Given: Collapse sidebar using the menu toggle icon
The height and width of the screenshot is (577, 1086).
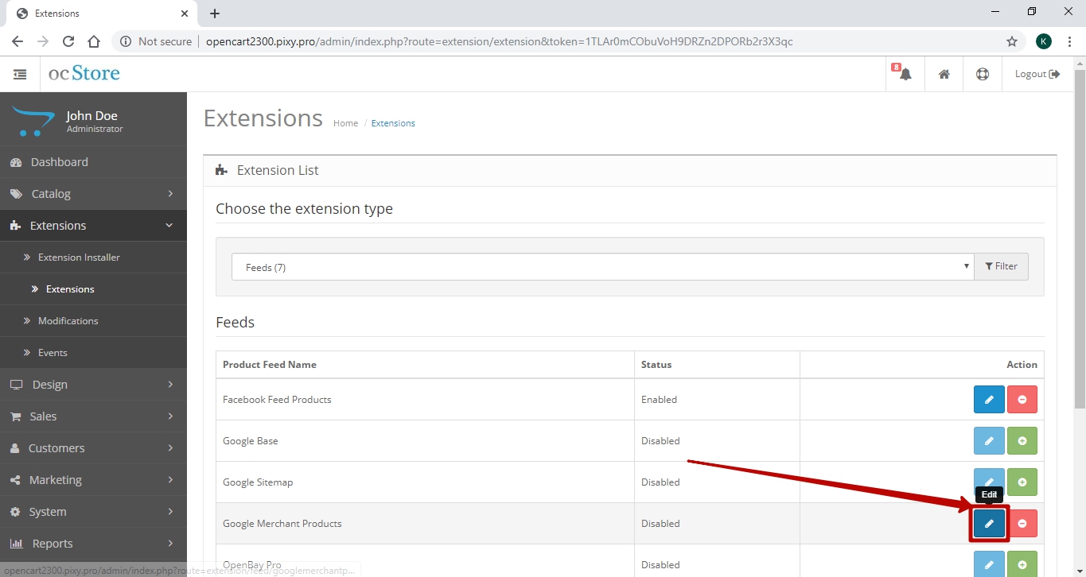Looking at the screenshot, I should click(20, 74).
